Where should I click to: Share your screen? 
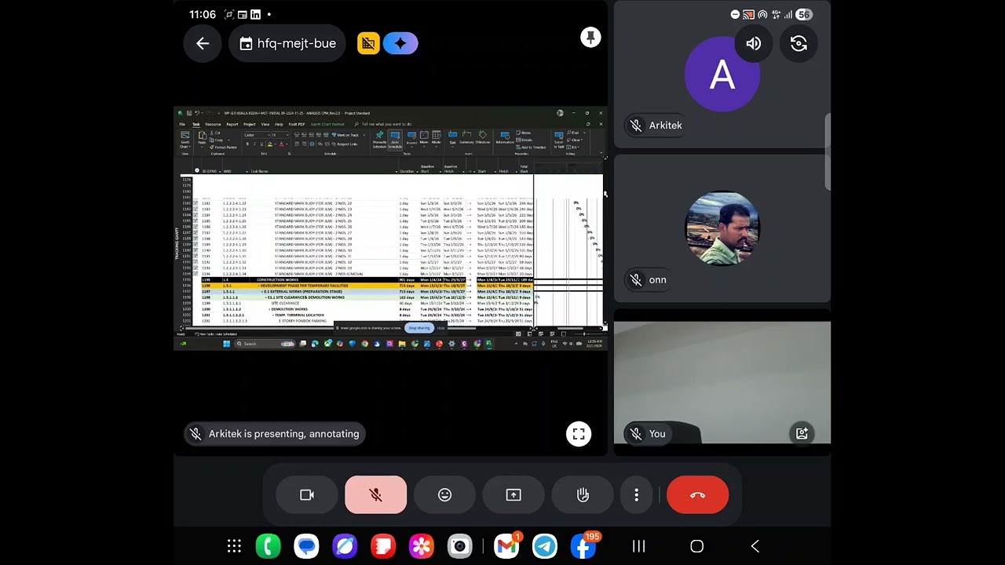pos(513,495)
